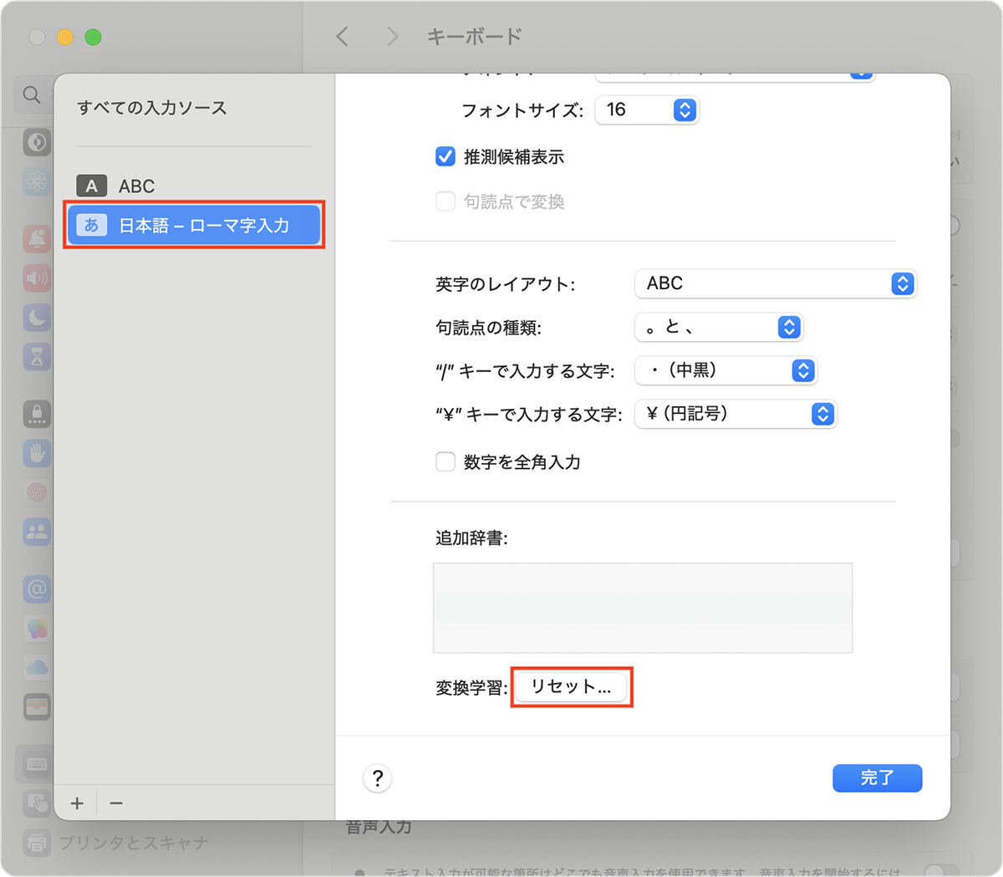1003x877 pixels.
Task: Click the back chevron in Settings toolbar
Action: pos(342,36)
